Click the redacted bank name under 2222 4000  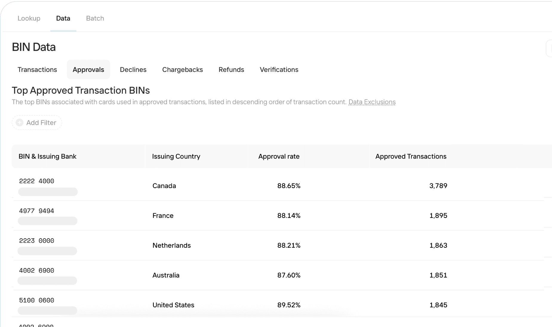pos(48,192)
